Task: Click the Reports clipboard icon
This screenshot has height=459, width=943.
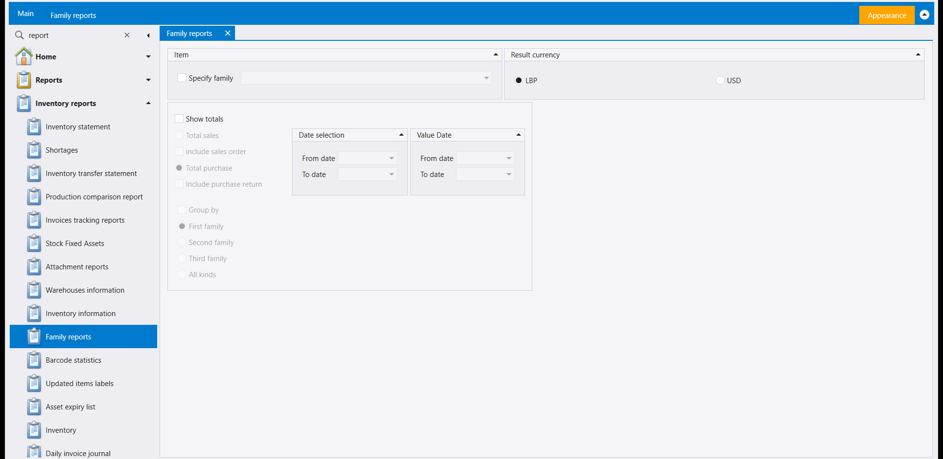Action: pos(23,80)
